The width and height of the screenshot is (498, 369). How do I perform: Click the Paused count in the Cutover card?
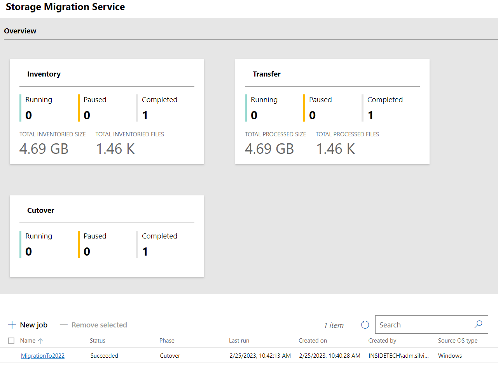(x=87, y=251)
